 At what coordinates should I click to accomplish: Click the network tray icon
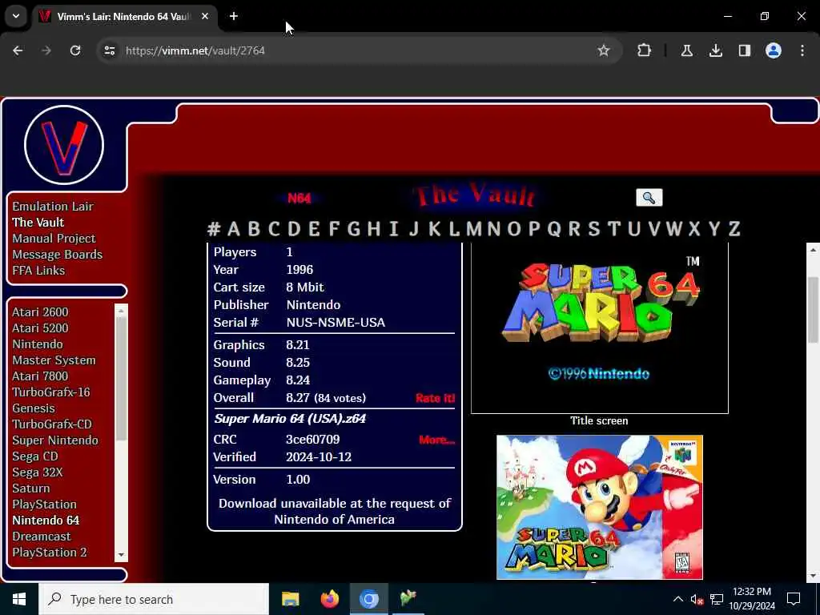[x=717, y=599]
